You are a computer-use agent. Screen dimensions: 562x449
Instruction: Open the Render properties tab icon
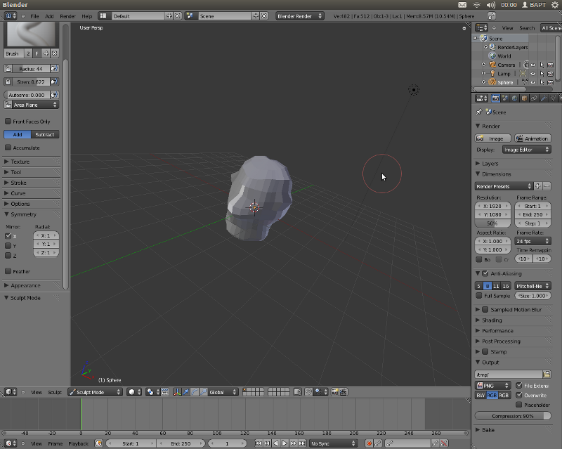pyautogui.click(x=495, y=98)
